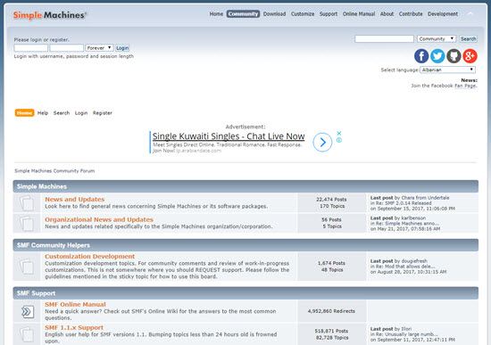491x345 pixels.
Task: Select the orange Home forum tab
Action: point(24,113)
